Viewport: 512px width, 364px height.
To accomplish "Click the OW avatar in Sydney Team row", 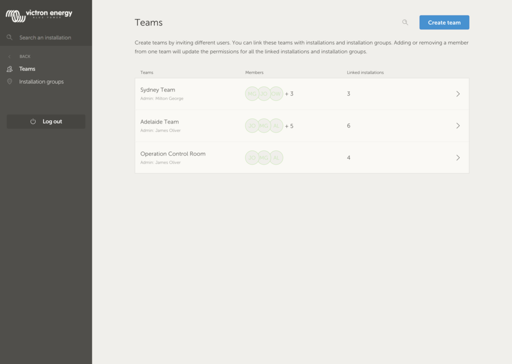I will (x=276, y=93).
